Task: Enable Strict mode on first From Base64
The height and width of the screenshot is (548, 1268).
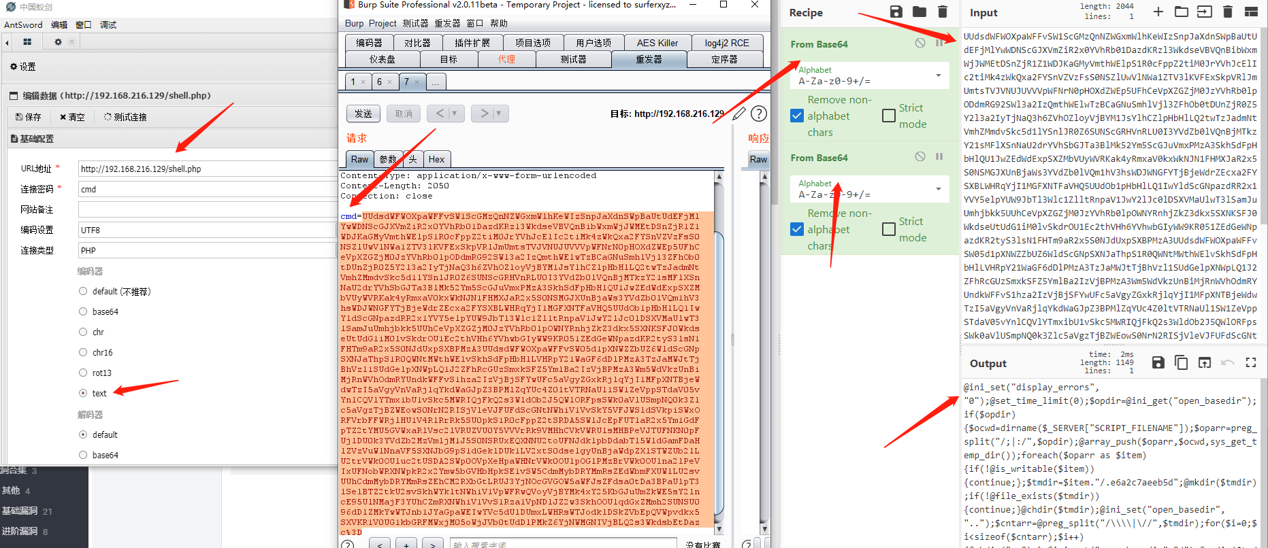Action: coord(889,116)
